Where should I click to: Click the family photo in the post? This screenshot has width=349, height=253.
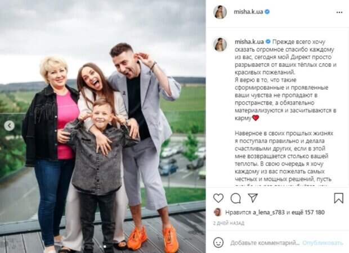(x=103, y=126)
